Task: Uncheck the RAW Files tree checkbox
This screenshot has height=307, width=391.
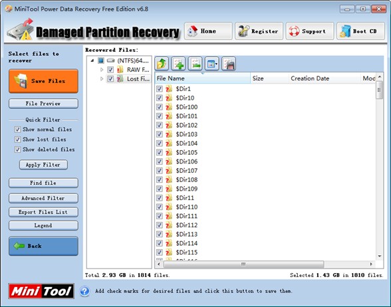Action: (110, 70)
